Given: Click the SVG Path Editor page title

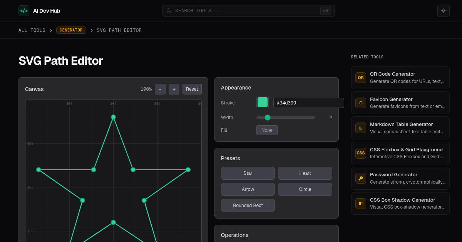Looking at the screenshot, I should tap(61, 61).
